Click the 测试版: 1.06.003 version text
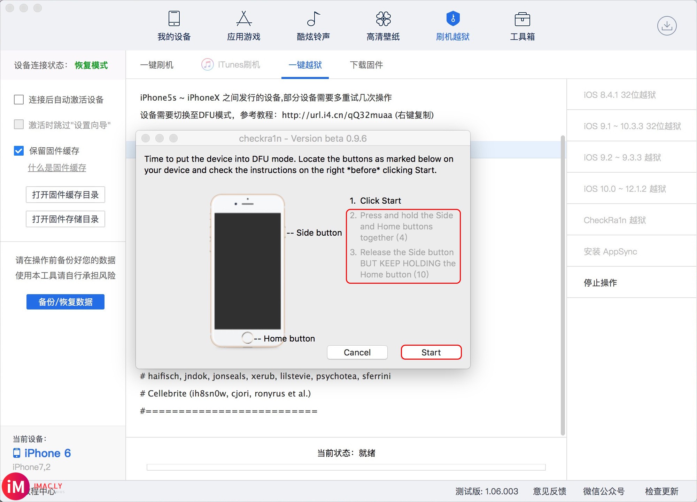The height and width of the screenshot is (502, 697). [x=487, y=491]
